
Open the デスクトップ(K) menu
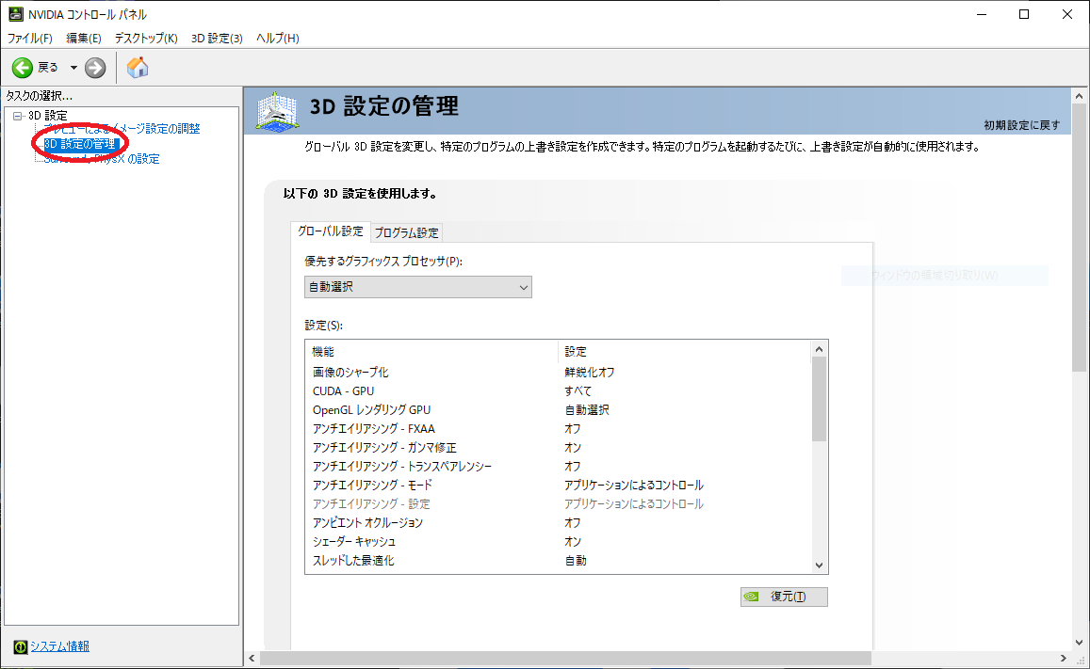coord(146,39)
